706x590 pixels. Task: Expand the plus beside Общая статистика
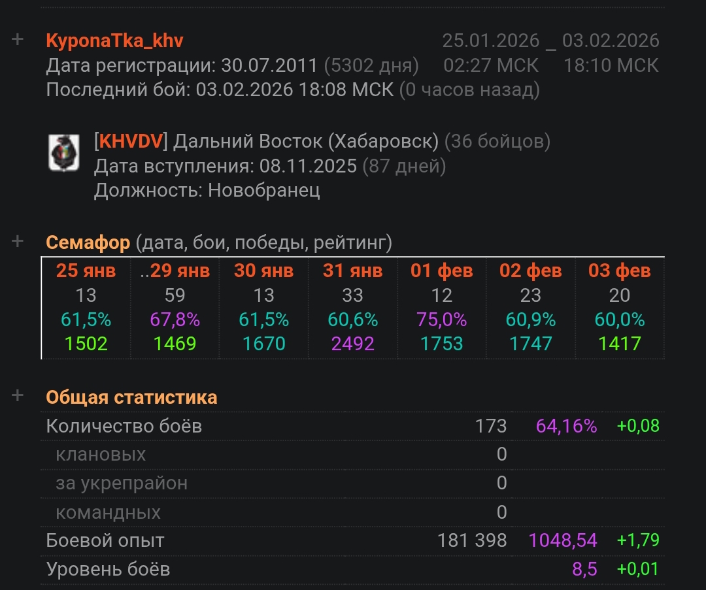(18, 395)
